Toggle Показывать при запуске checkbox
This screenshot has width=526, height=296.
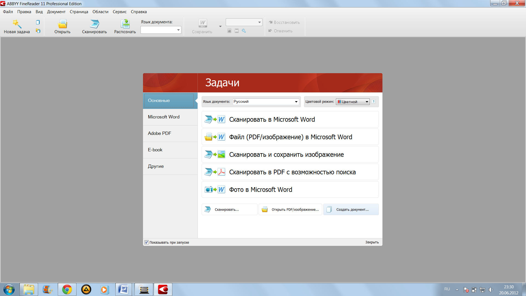click(147, 242)
